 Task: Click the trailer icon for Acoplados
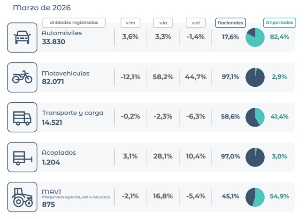click(x=22, y=157)
